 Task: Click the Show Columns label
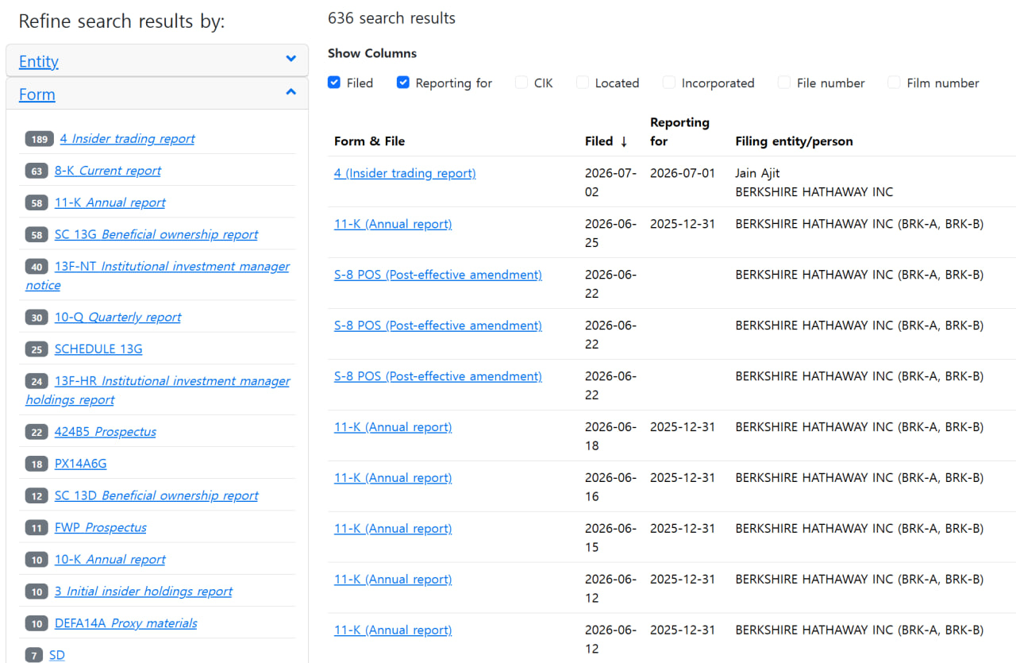[372, 53]
